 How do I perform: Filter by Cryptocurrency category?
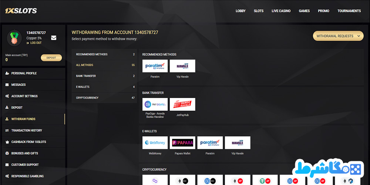coord(104,98)
